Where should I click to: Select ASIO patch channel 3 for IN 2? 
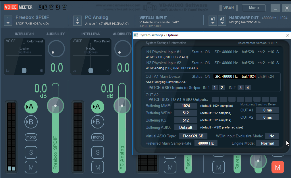[x=240, y=88]
